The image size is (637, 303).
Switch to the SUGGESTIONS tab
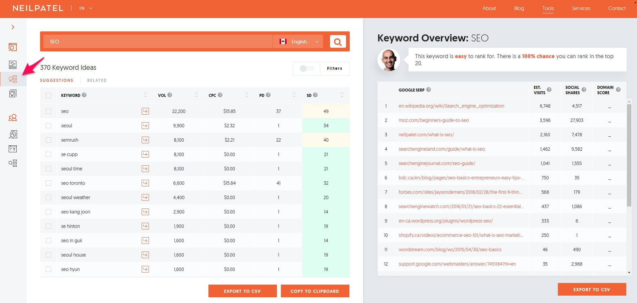56,81
